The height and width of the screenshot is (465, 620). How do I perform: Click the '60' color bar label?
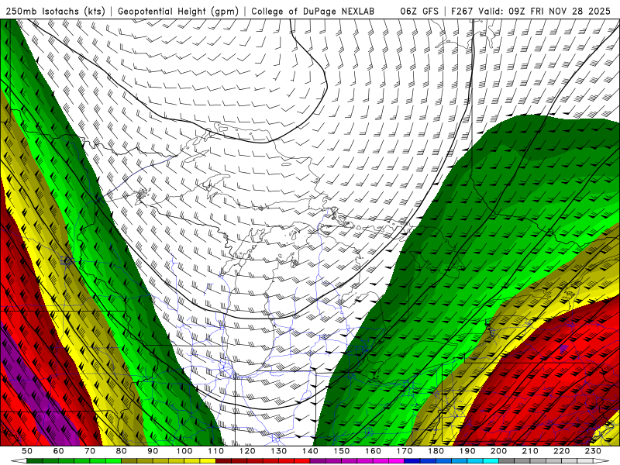click(x=58, y=451)
